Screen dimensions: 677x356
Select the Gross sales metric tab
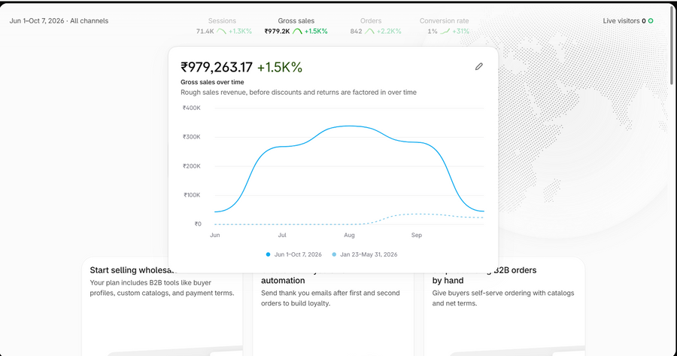click(296, 26)
